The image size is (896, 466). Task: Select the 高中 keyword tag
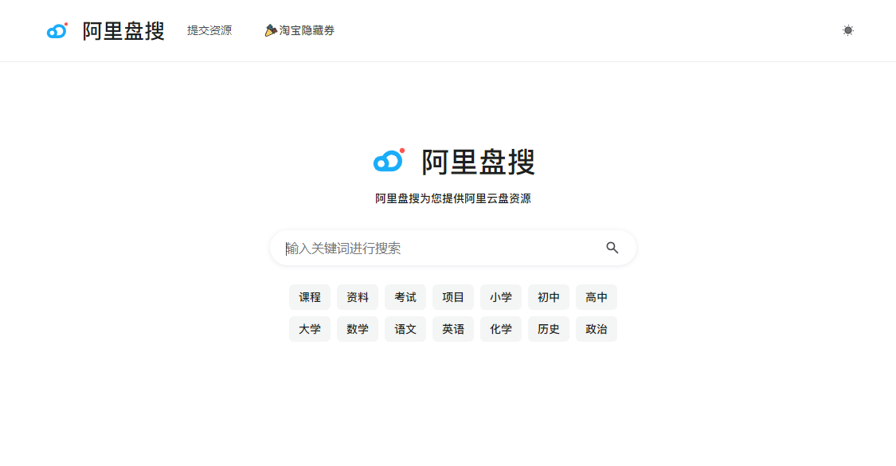[597, 297]
